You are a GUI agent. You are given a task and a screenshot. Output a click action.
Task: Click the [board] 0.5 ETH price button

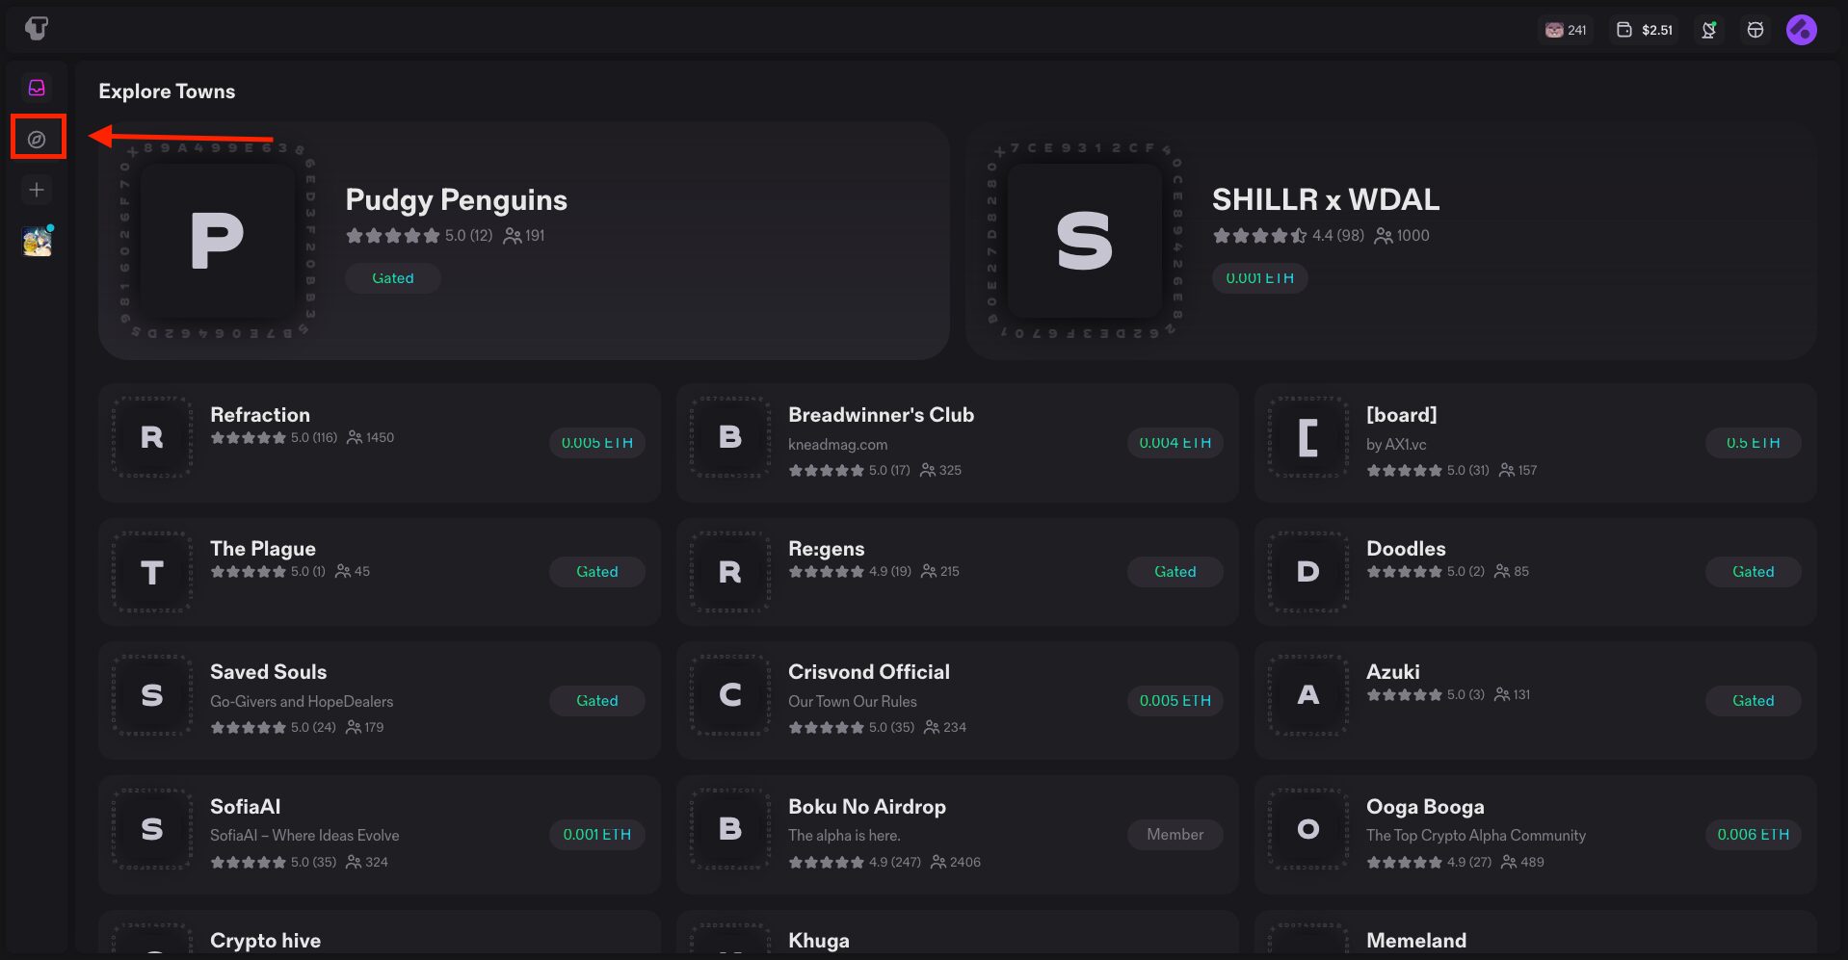(1753, 443)
